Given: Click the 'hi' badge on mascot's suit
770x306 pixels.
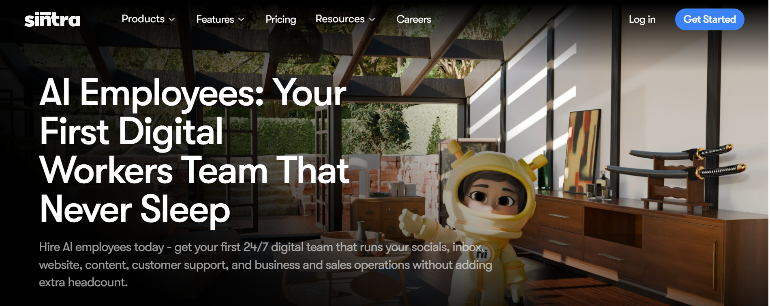Looking at the screenshot, I should click(481, 254).
